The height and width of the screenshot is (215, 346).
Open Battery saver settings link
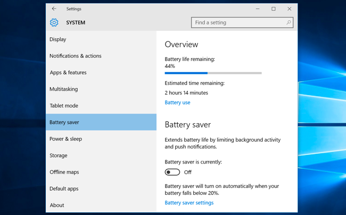coord(189,203)
